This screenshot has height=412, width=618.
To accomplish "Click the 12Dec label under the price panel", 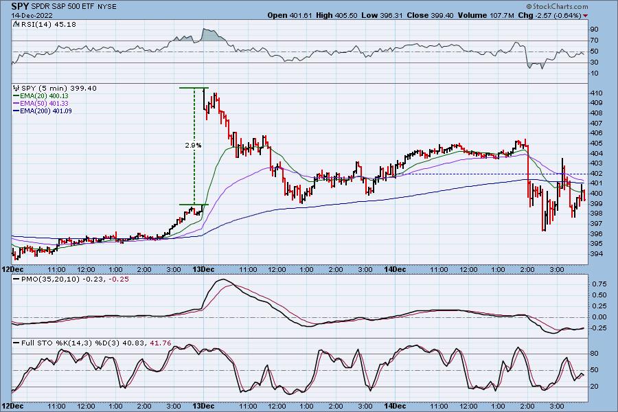I will [x=12, y=270].
